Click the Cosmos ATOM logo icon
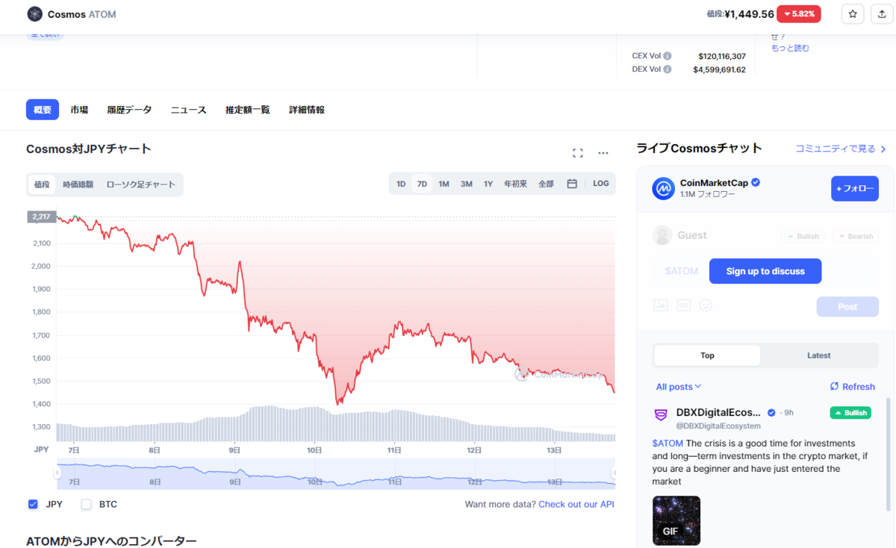 coord(34,14)
